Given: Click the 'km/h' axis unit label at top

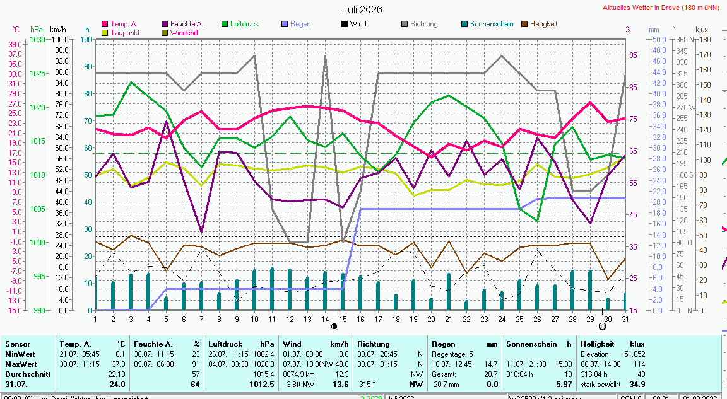Looking at the screenshot, I should click(58, 30).
